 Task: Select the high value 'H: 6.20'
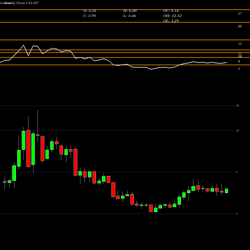(130, 11)
